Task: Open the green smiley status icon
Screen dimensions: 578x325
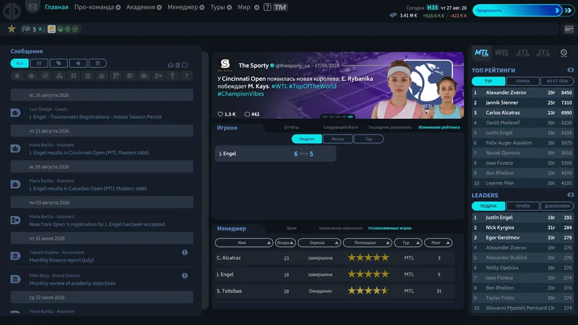Action: (60, 29)
